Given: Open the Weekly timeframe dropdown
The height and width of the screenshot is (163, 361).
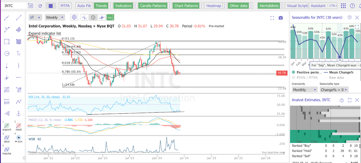Looking at the screenshot, I should 54,18.
